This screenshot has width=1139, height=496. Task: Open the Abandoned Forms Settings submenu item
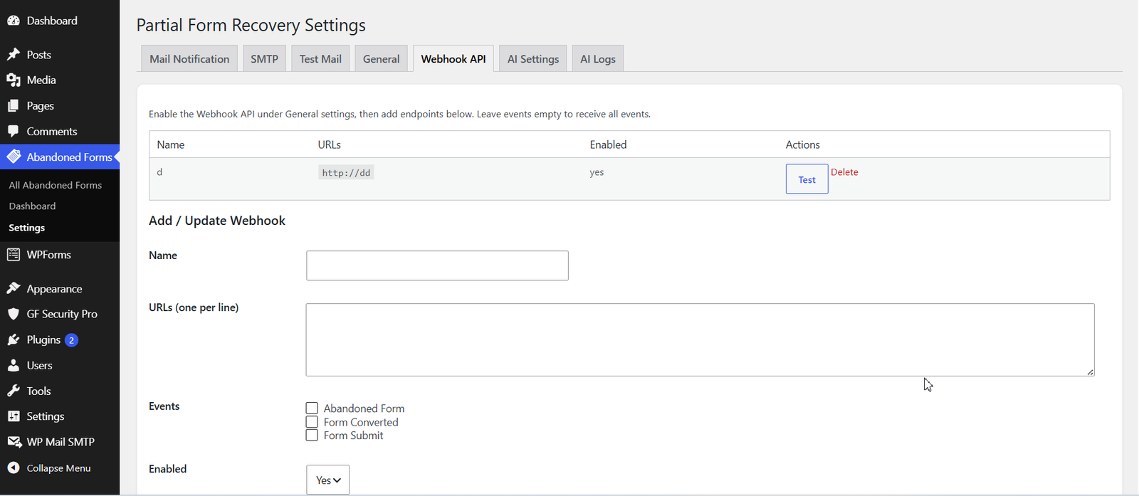pyautogui.click(x=27, y=228)
